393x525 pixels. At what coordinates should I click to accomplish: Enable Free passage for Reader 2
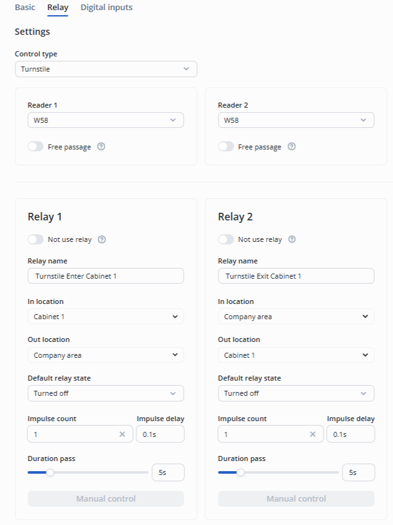tap(227, 147)
